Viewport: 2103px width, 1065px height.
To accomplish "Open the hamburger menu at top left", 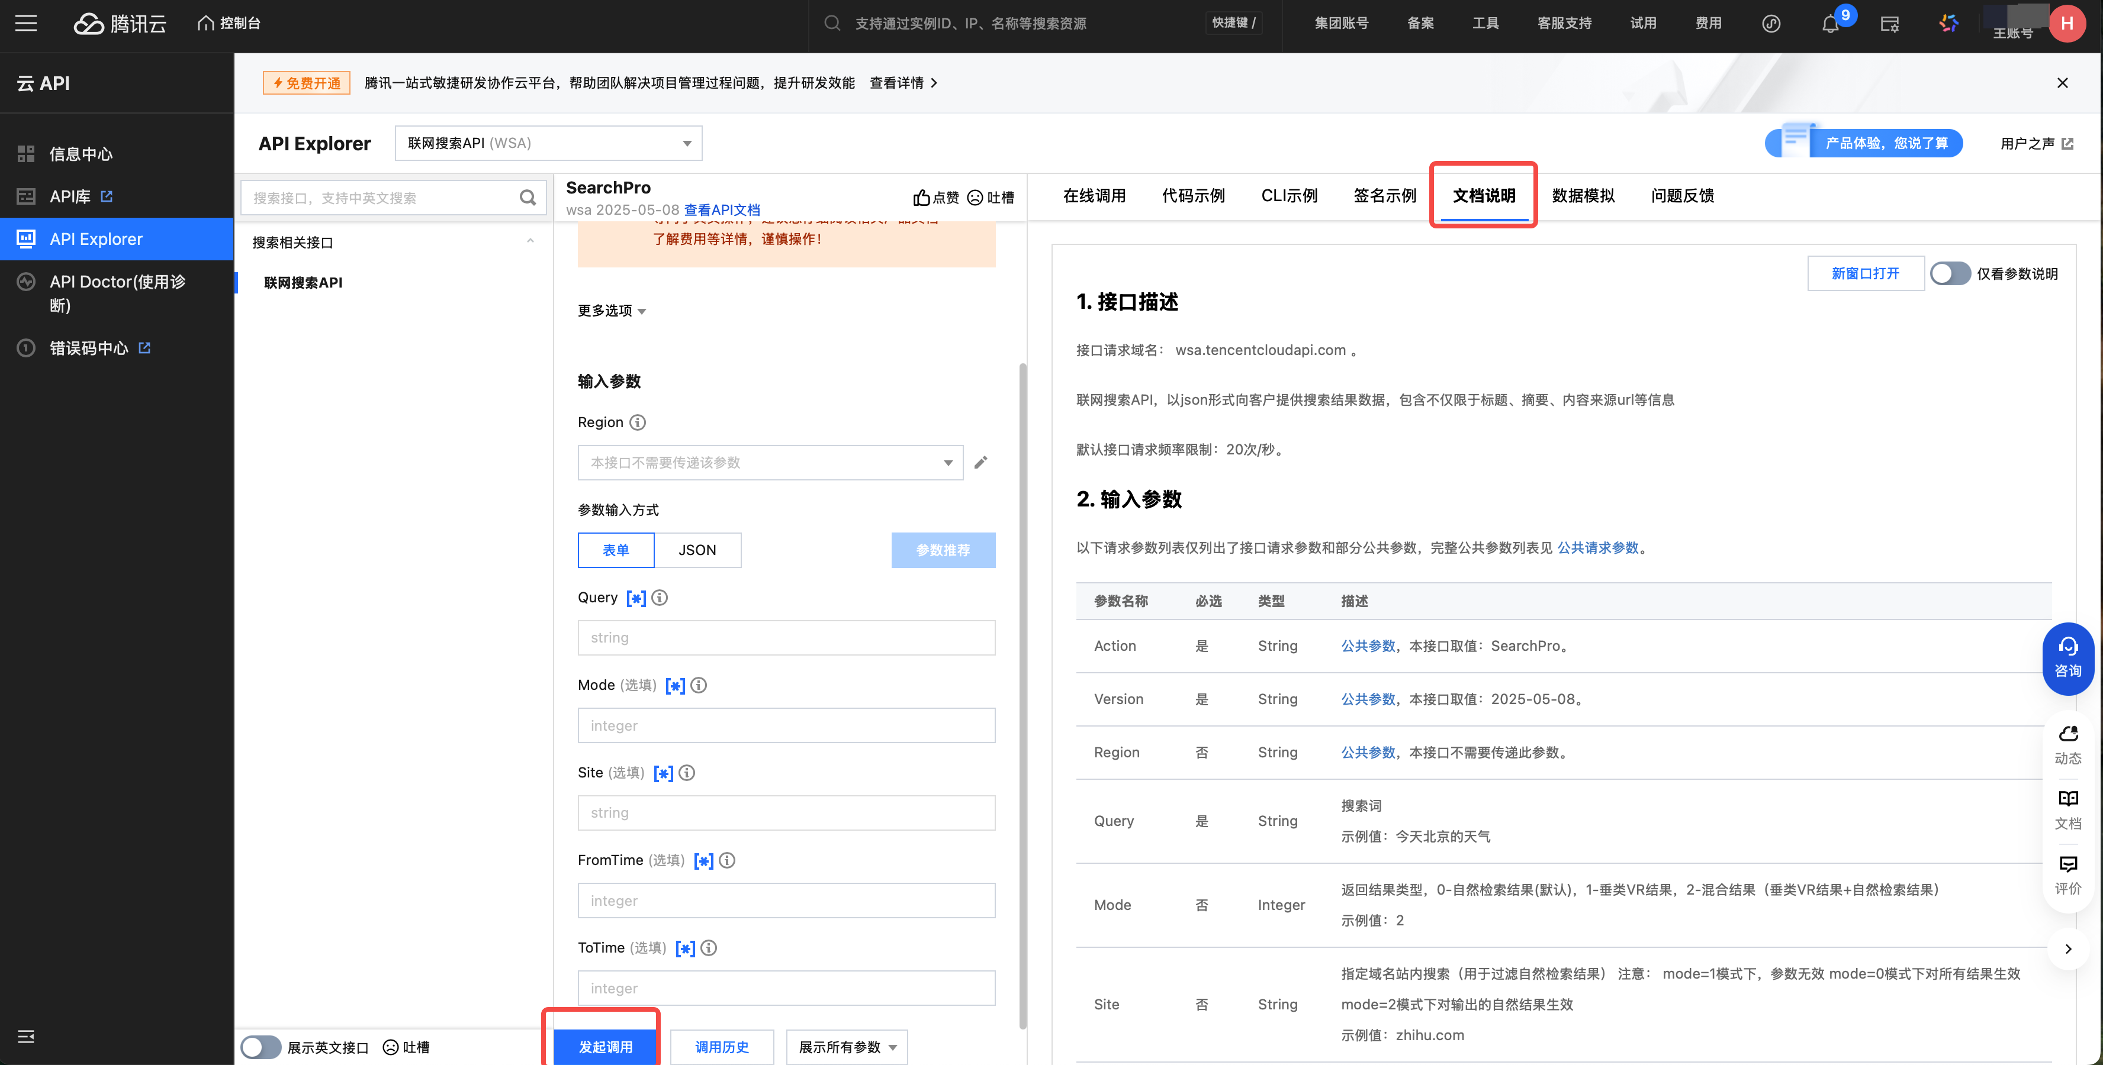I will pyautogui.click(x=26, y=23).
